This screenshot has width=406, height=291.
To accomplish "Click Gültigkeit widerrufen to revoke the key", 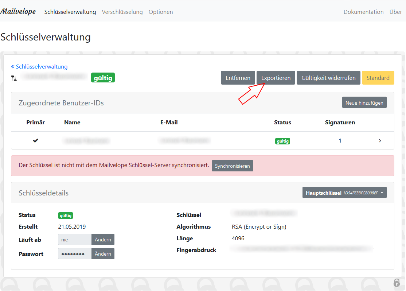I will point(328,78).
